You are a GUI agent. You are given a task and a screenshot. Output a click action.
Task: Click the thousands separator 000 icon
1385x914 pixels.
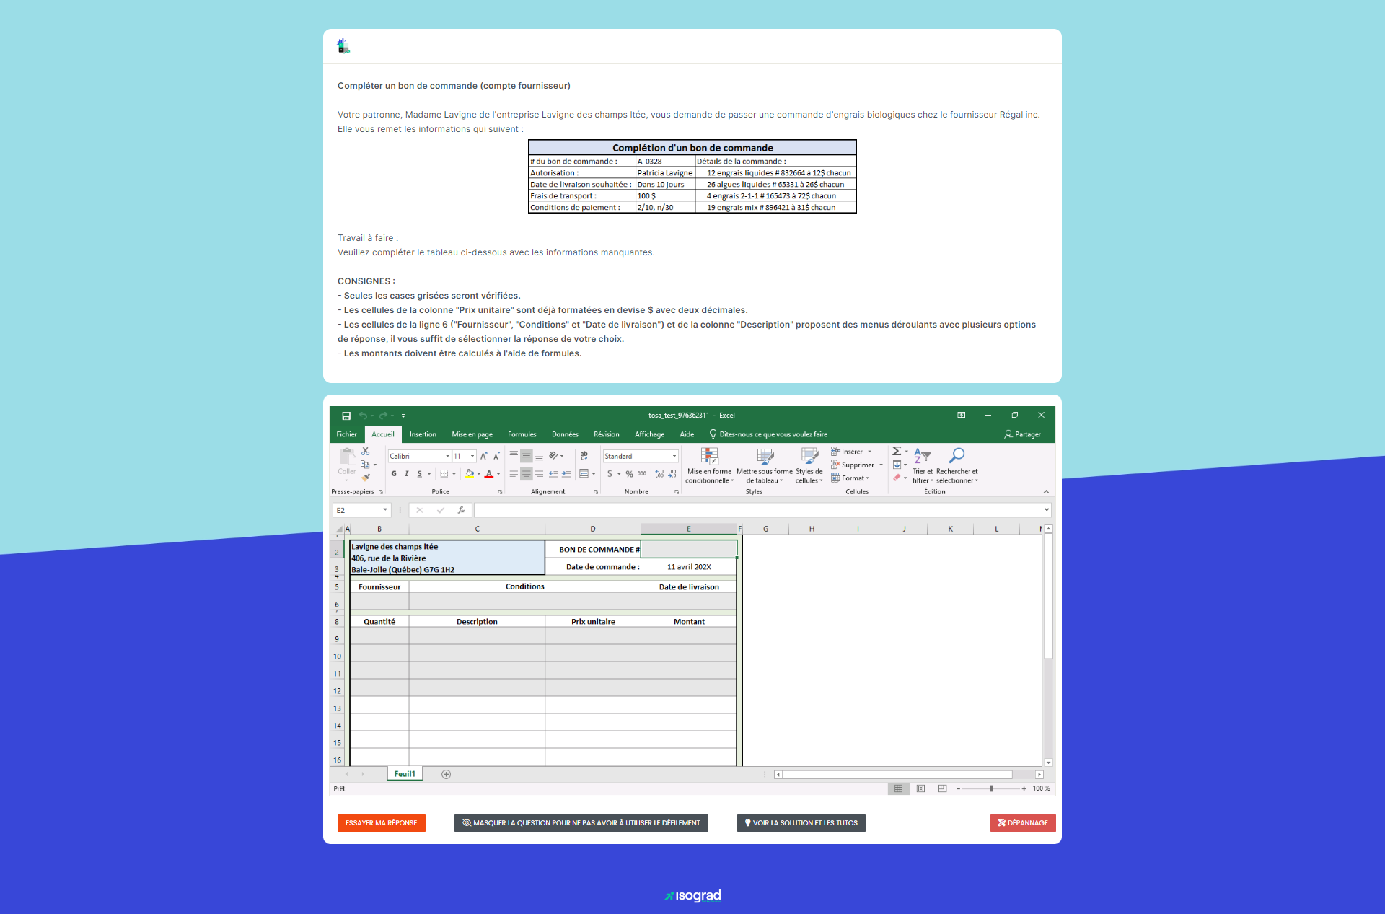642,474
